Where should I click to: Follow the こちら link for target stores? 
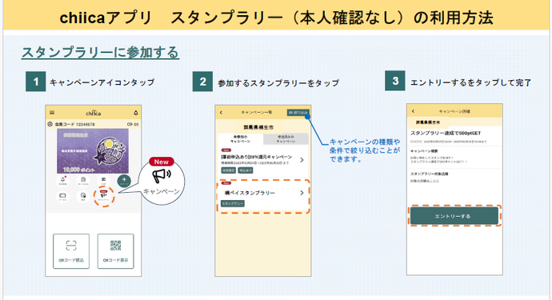coord(434,181)
